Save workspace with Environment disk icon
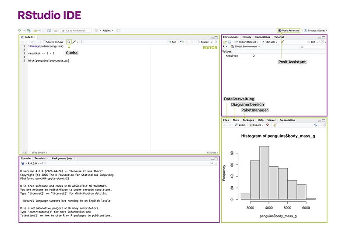This screenshot has height=245, width=346. [229, 42]
